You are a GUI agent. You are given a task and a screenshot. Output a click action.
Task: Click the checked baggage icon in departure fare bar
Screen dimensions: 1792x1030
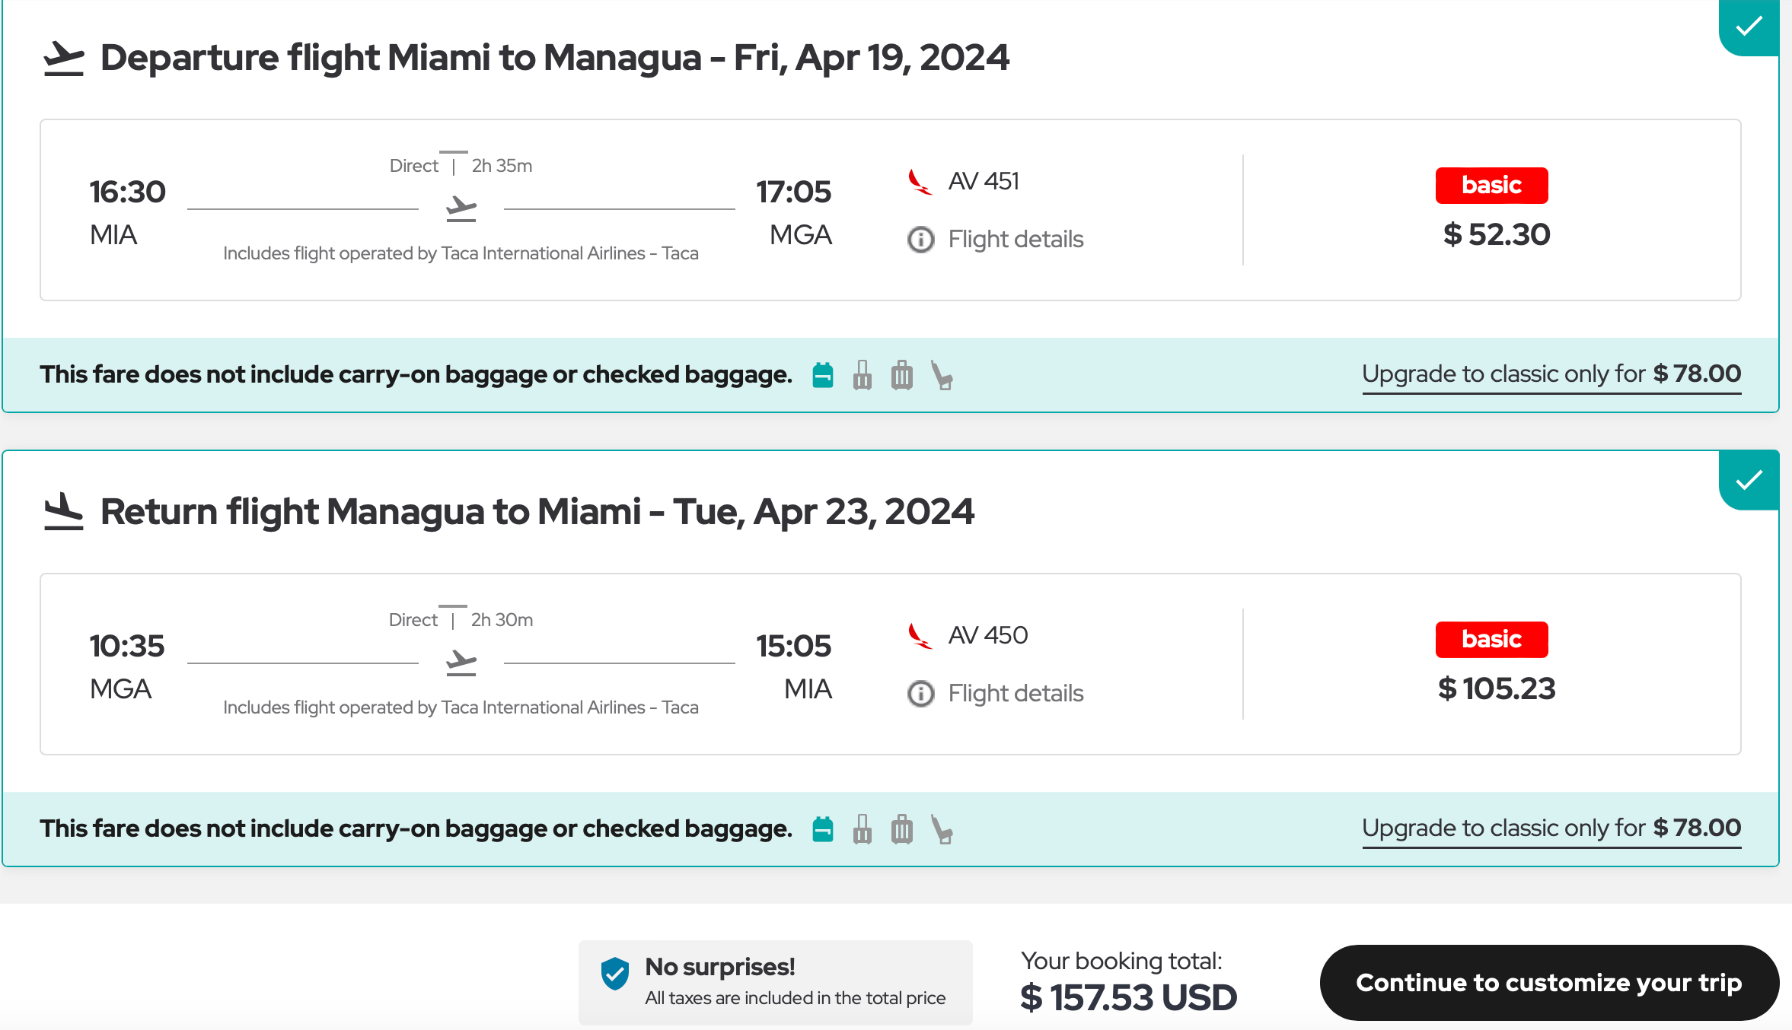pyautogui.click(x=902, y=375)
